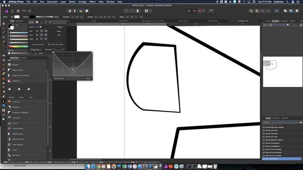Switch to the Brushes tab

pyautogui.click(x=23, y=58)
